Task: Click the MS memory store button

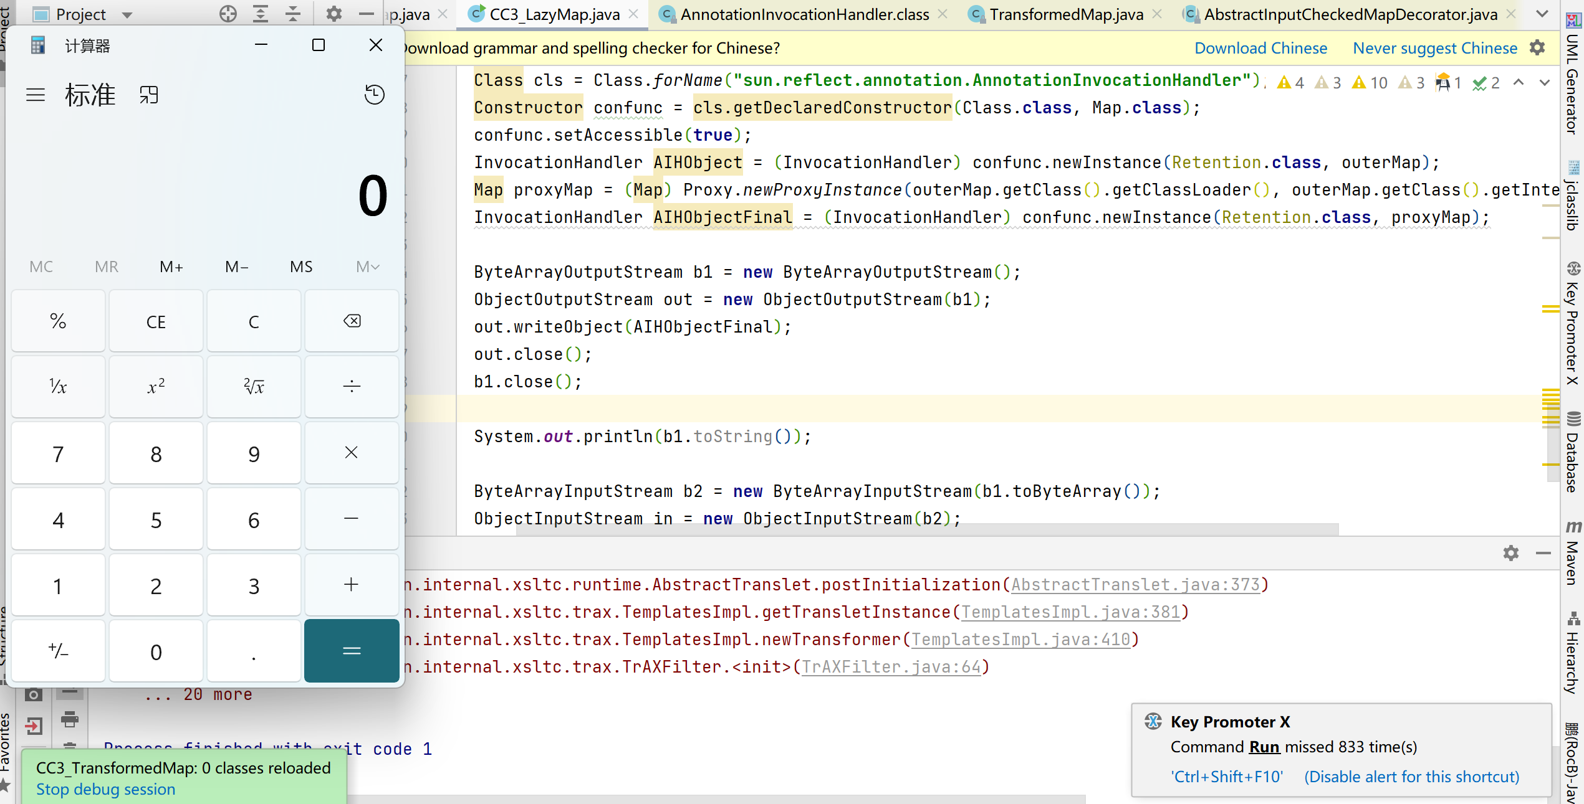Action: coord(302,267)
